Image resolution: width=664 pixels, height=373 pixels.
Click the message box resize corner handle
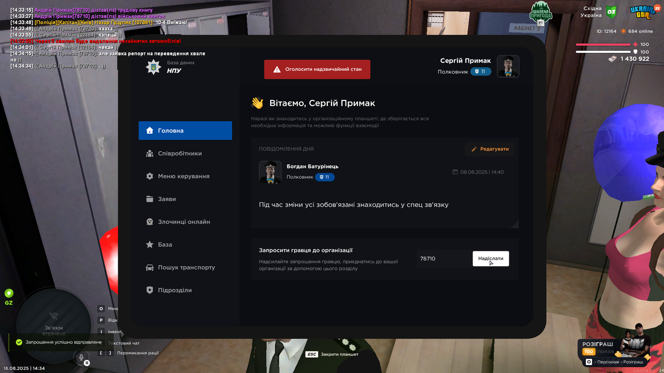[x=515, y=224]
